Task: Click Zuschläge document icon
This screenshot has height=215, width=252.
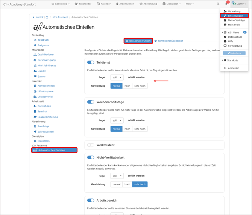Action: (x=35, y=127)
